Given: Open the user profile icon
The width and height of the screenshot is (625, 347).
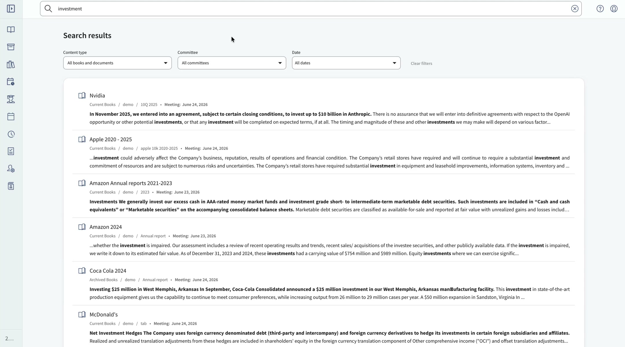Looking at the screenshot, I should coord(614,9).
